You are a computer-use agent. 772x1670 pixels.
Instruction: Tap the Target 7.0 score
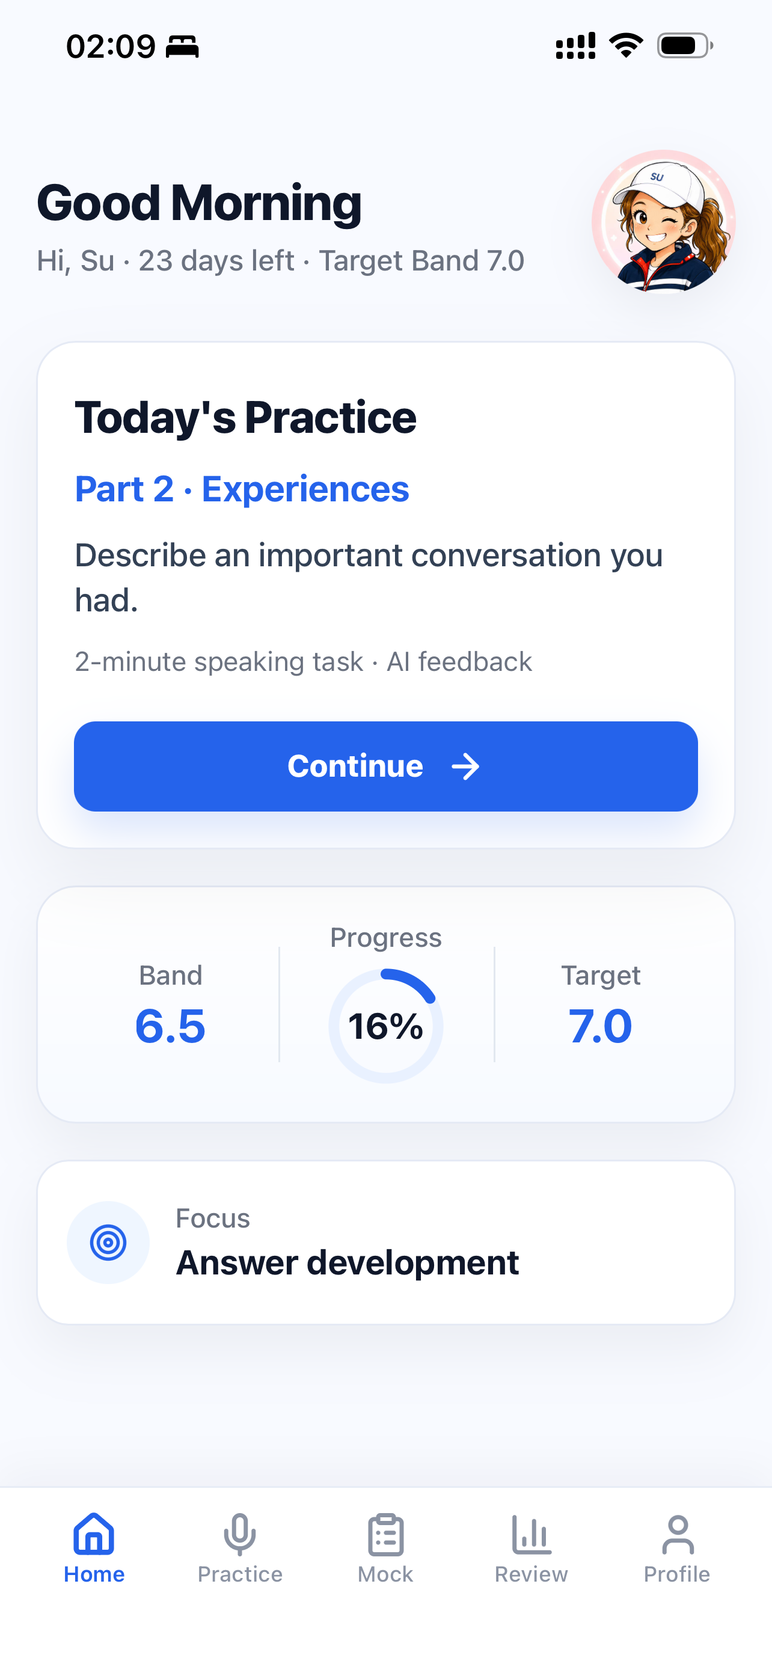pyautogui.click(x=600, y=1026)
